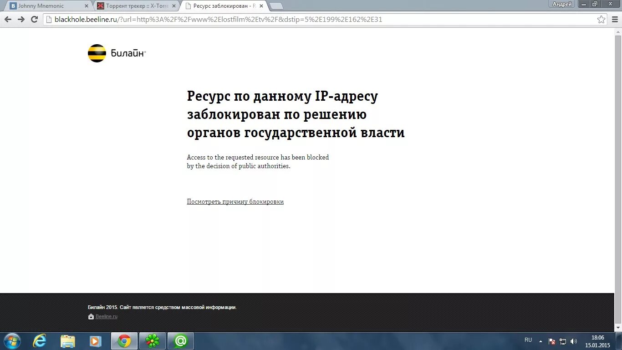Show hidden tray icons arrow
Viewport: 622px width, 350px height.
(x=541, y=341)
